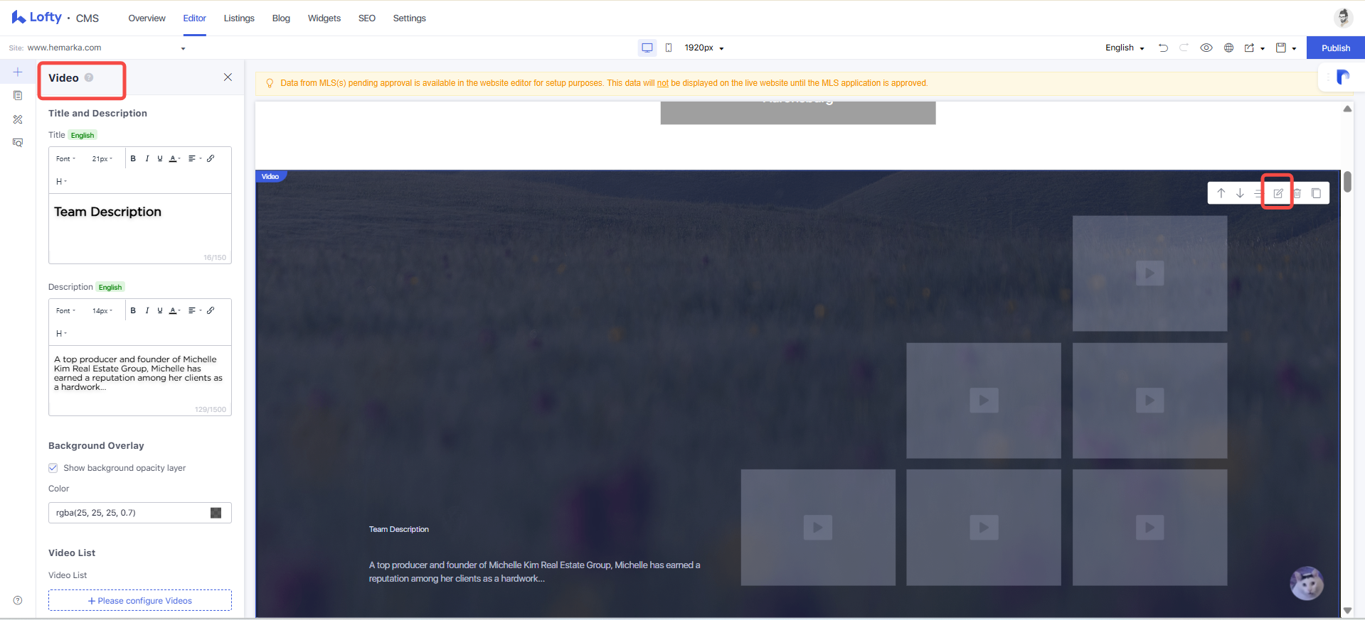1365x620 pixels.
Task: Toggle Show background opacity layer checkbox
Action: click(53, 467)
